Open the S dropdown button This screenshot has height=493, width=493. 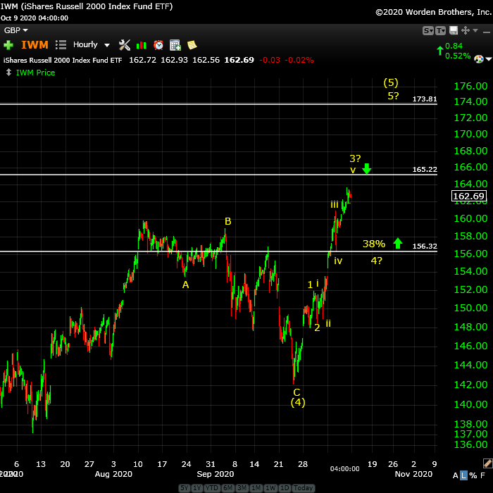(x=428, y=30)
